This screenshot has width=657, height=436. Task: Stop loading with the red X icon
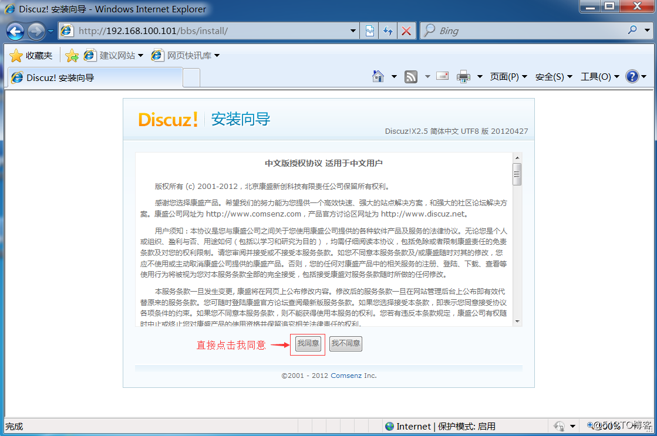coord(406,31)
